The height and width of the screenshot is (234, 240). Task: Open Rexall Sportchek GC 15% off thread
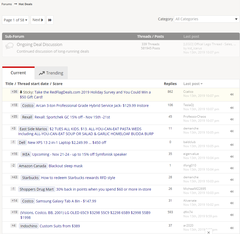click(72, 117)
